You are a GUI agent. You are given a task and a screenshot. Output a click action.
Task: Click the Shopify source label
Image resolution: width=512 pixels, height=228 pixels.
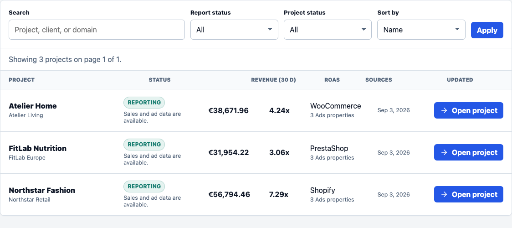pos(323,191)
